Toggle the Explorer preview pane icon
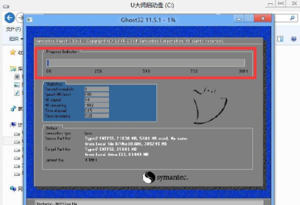300x205 pixels. click(280, 39)
